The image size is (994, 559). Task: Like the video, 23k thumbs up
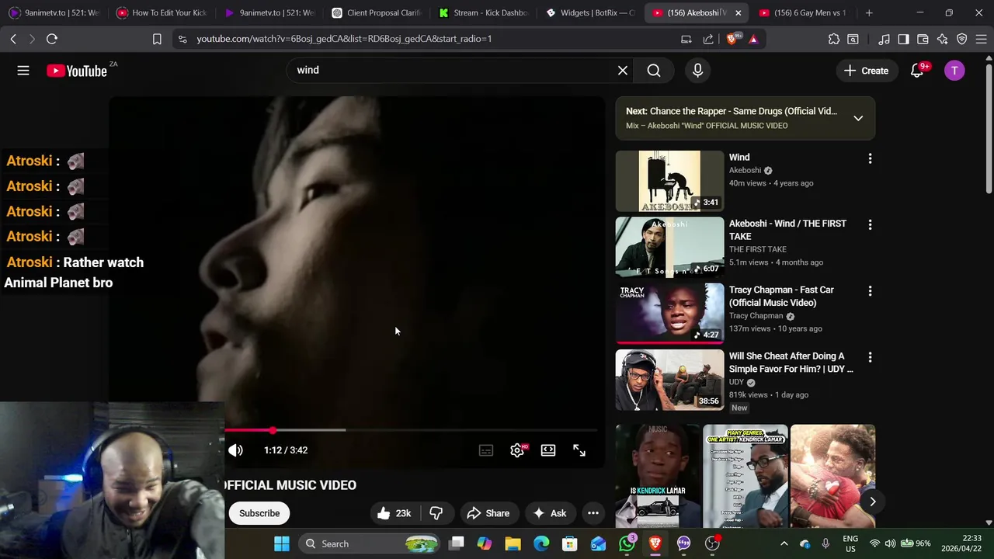coord(394,513)
